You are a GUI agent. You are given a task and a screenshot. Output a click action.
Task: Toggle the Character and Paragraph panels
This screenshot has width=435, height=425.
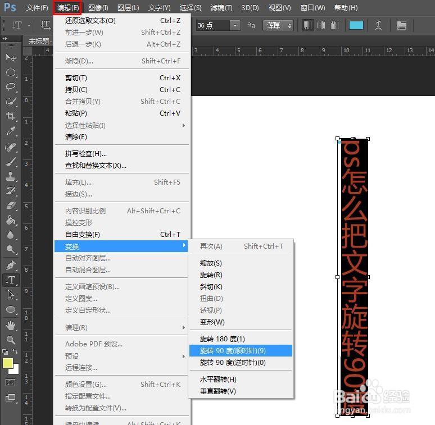coord(401,25)
